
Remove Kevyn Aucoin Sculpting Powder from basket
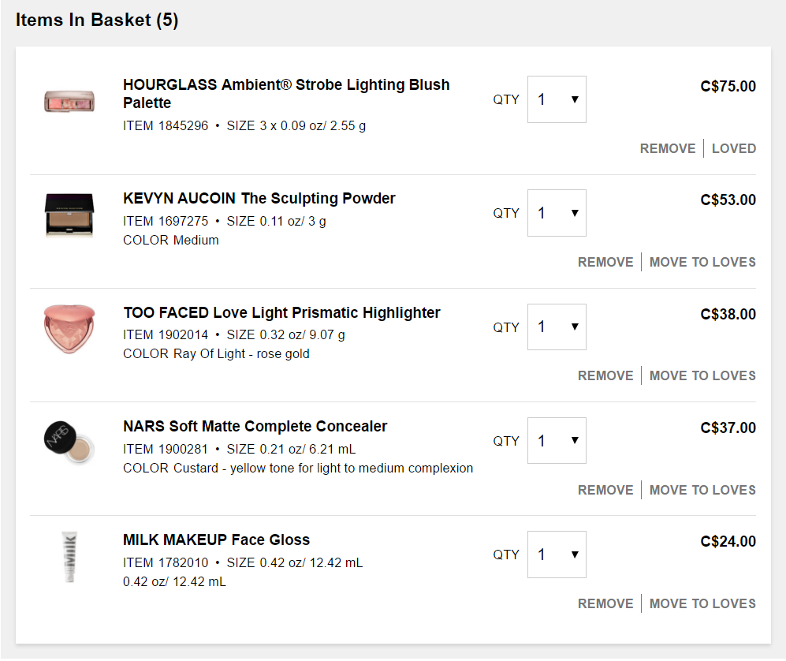tap(605, 262)
